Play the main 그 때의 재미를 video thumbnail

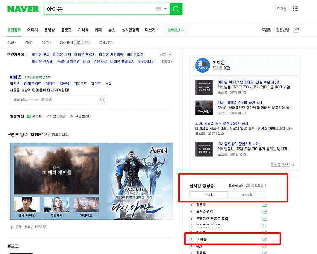pyautogui.click(x=56, y=170)
